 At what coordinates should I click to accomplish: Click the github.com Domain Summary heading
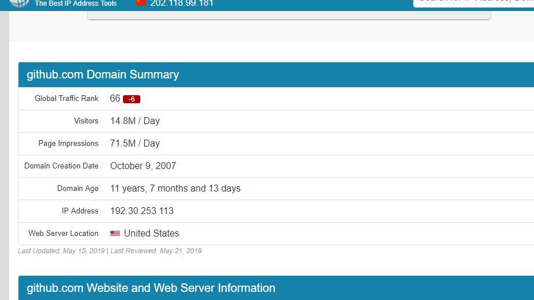103,74
